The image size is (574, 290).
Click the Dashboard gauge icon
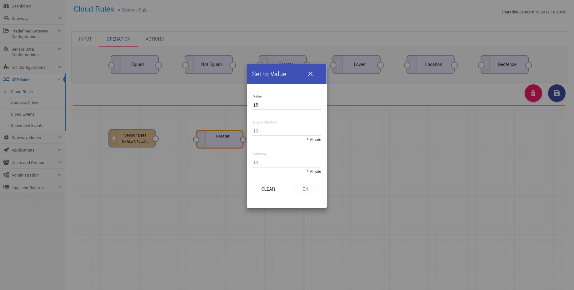(6, 6)
